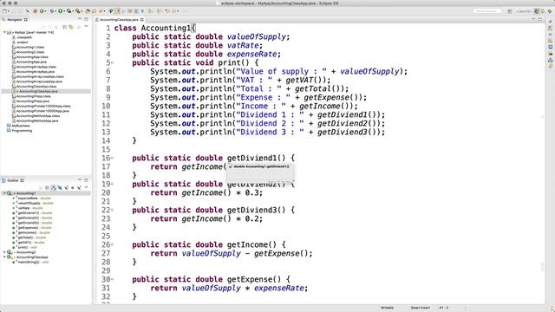Collapse Accounting1 class in the Outline
Image resolution: width=555 pixels, height=312 pixels.
pos(4,193)
